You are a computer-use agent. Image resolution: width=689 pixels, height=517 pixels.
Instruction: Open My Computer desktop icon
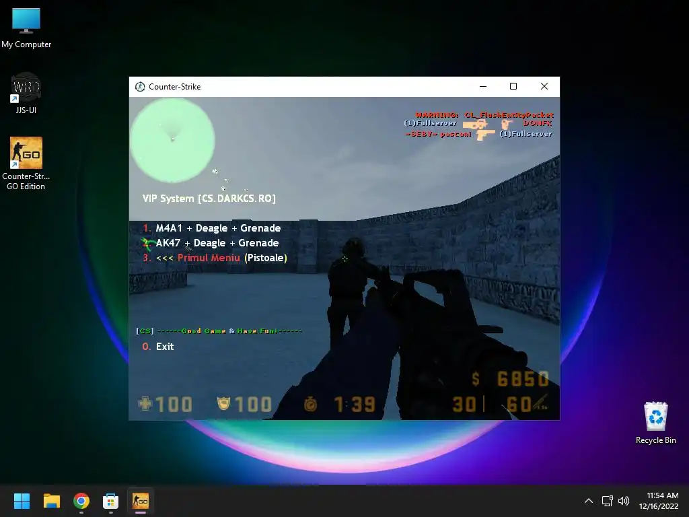coord(26,28)
